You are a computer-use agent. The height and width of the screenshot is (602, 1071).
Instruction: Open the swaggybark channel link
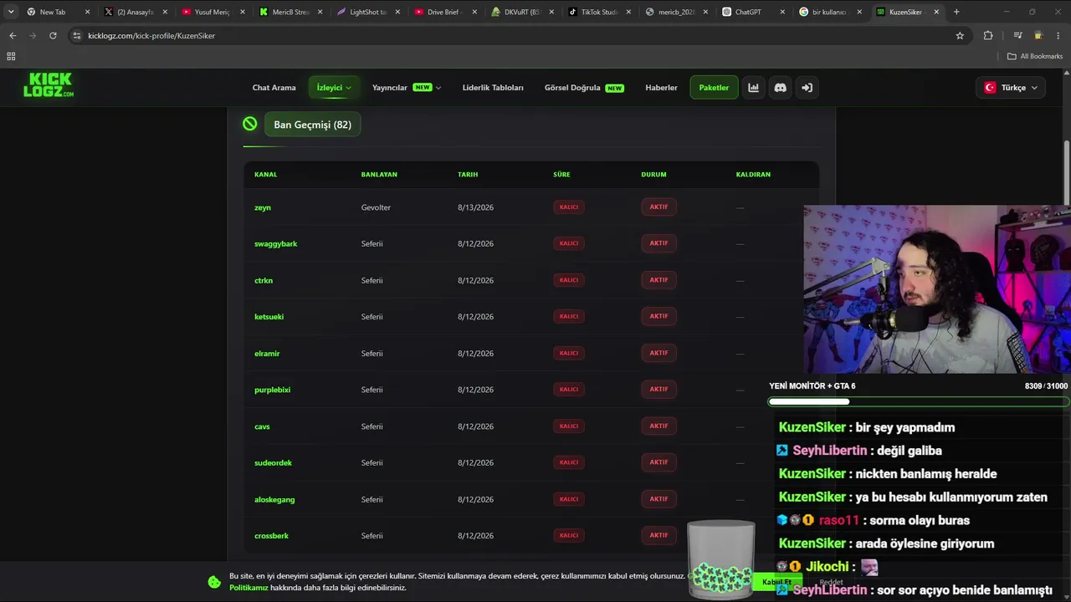pos(276,243)
